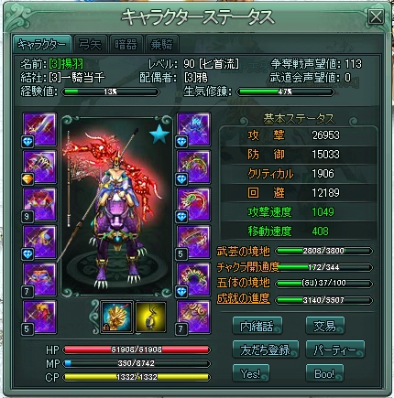Select the bracelet slot marked 5 on right
The width and height of the screenshot is (394, 398).
[x=194, y=242]
